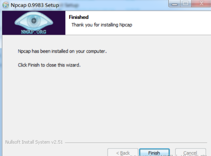Click the dark purple banner left of the eye
211x156 pixels.
(8, 23)
